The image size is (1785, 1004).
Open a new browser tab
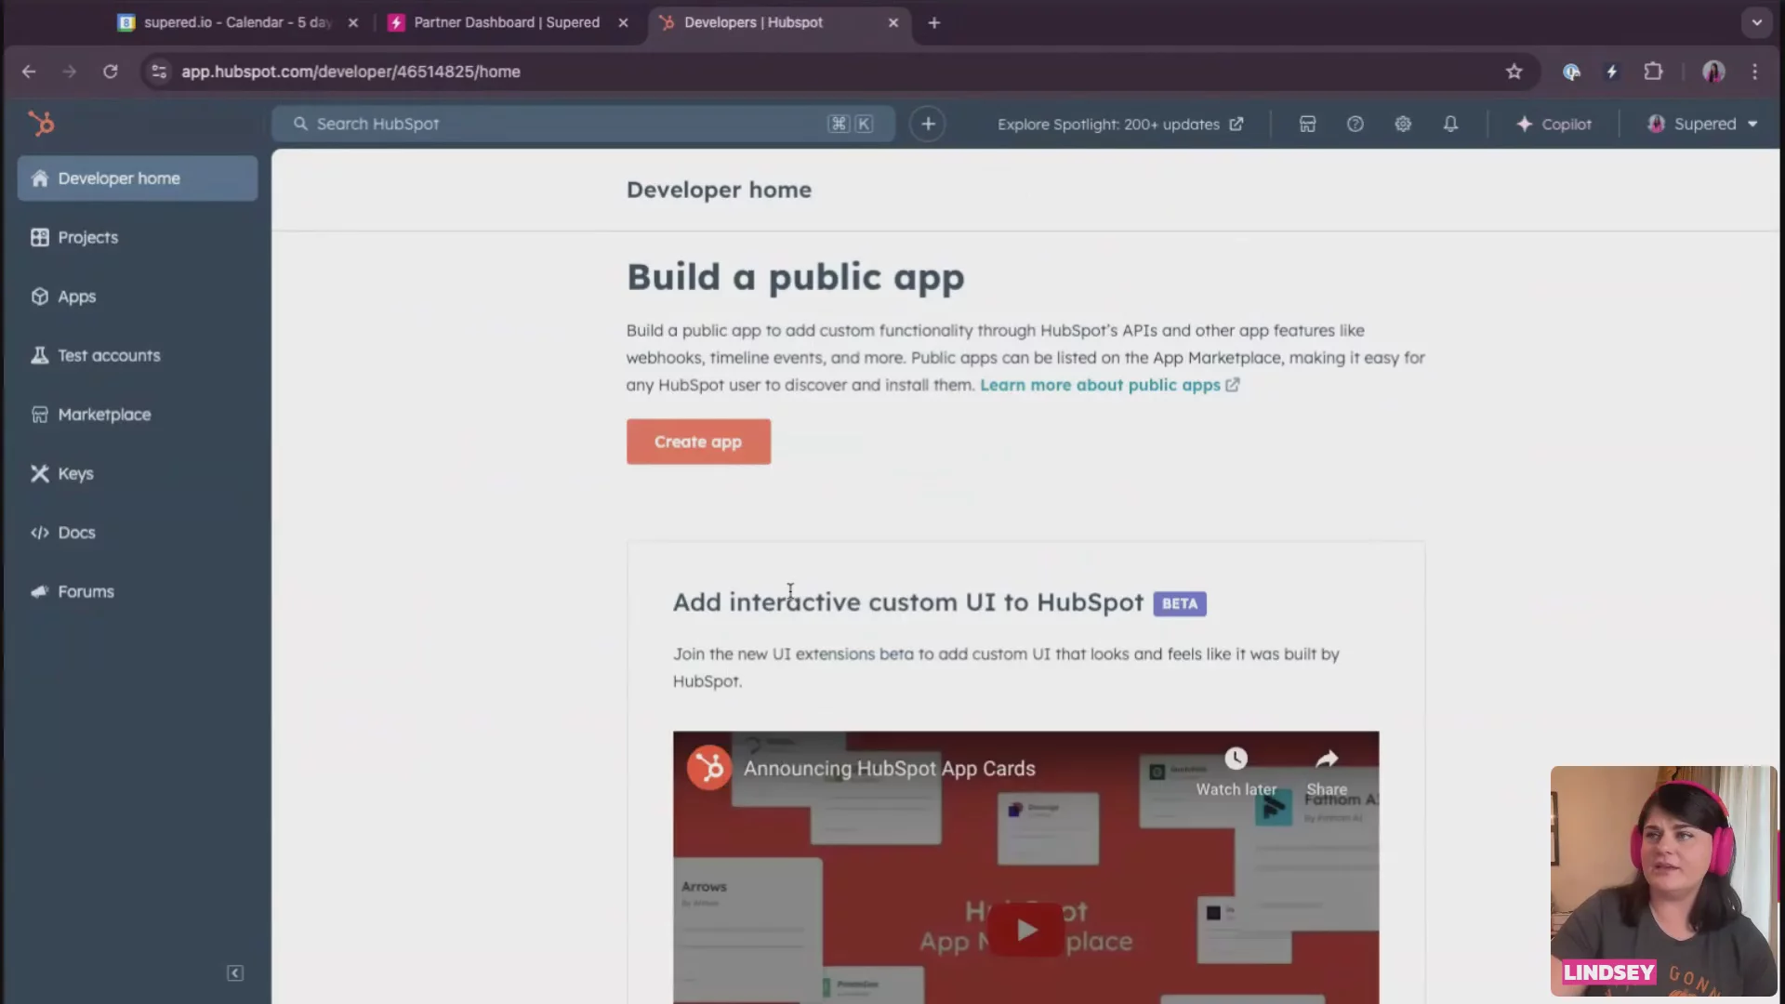click(x=934, y=22)
